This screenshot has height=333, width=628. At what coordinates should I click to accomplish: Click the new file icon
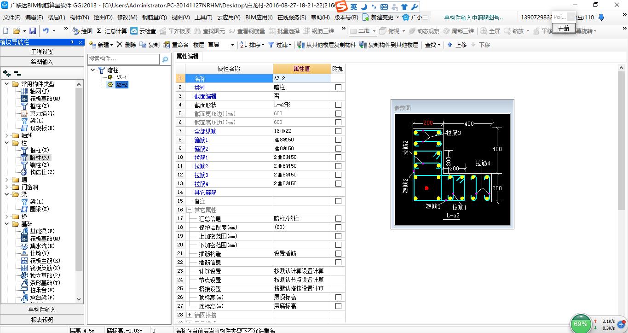click(6, 31)
